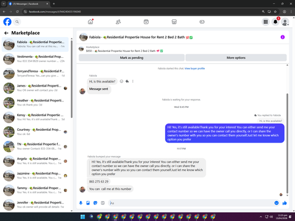295x221 pixels.
Task: Open the notifications bell
Action: (x=276, y=22)
